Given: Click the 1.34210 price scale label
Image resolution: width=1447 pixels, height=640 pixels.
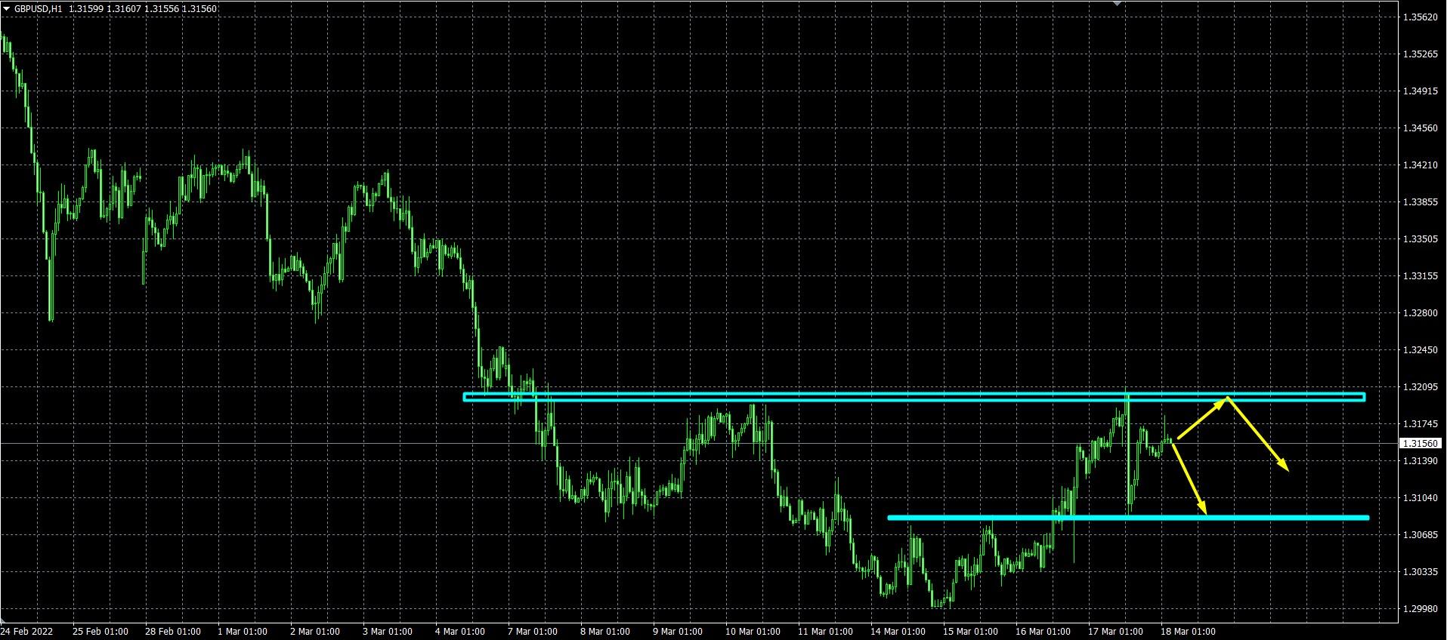Looking at the screenshot, I should [x=1420, y=165].
